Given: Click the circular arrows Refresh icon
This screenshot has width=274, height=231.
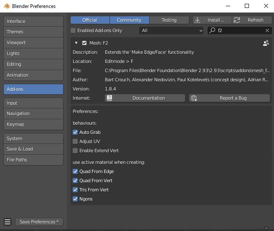Looking at the screenshot, I should pos(237,20).
